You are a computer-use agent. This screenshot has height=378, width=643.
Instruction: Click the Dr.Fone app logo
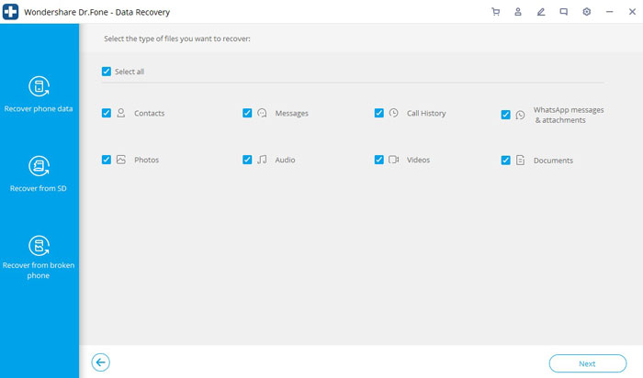(11, 12)
